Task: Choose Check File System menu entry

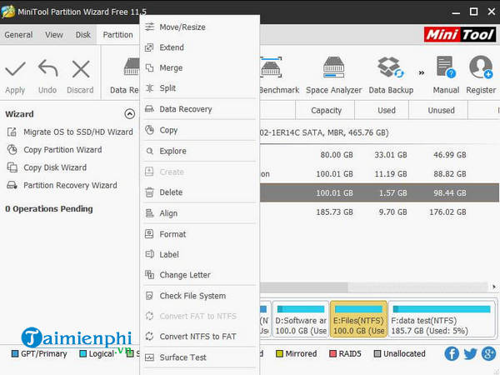Action: 200,296
